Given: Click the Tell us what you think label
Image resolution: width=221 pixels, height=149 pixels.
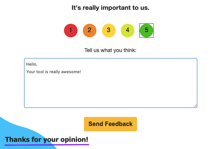Looking at the screenshot, I should point(110,50).
